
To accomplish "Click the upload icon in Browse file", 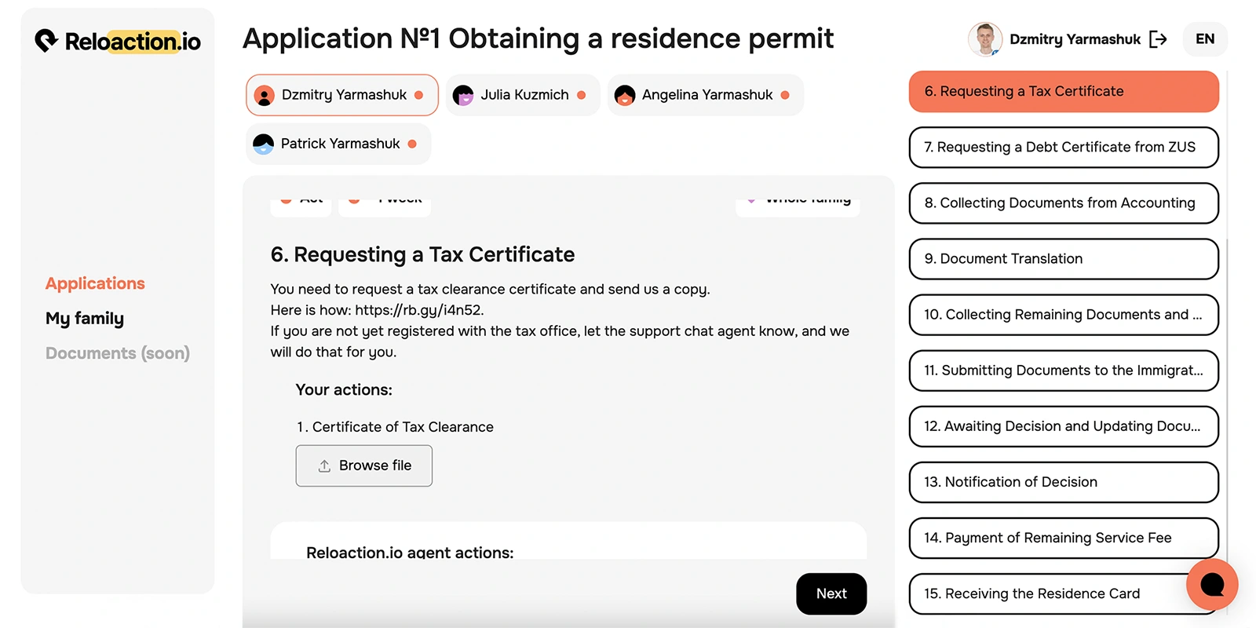I will [x=324, y=466].
